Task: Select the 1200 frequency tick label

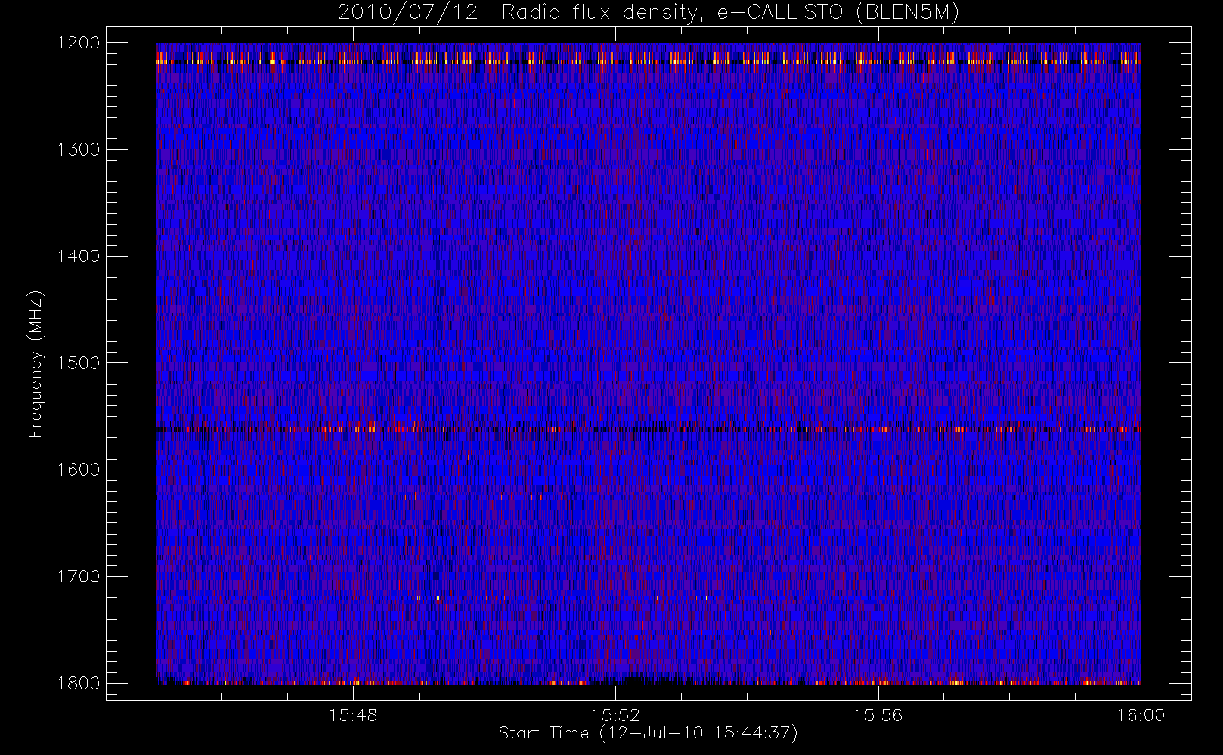Action: (x=79, y=43)
